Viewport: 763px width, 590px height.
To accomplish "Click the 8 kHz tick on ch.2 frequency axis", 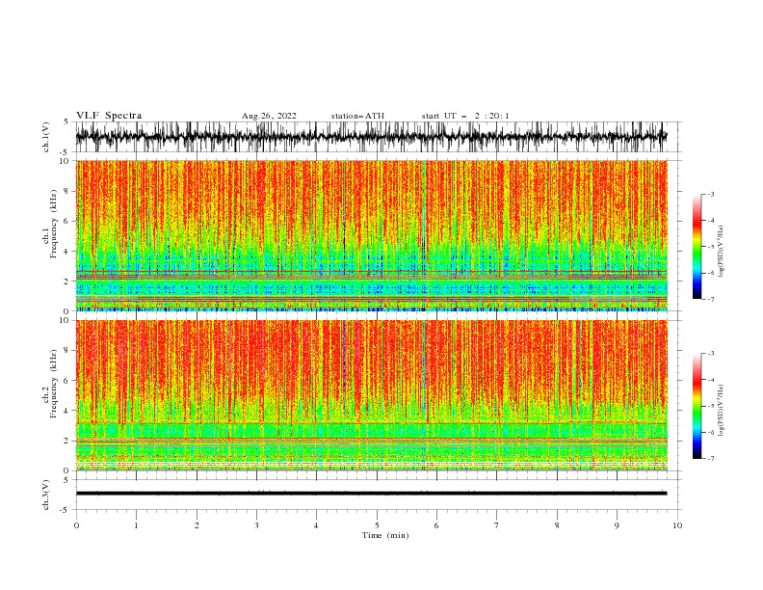I will pyautogui.click(x=66, y=350).
